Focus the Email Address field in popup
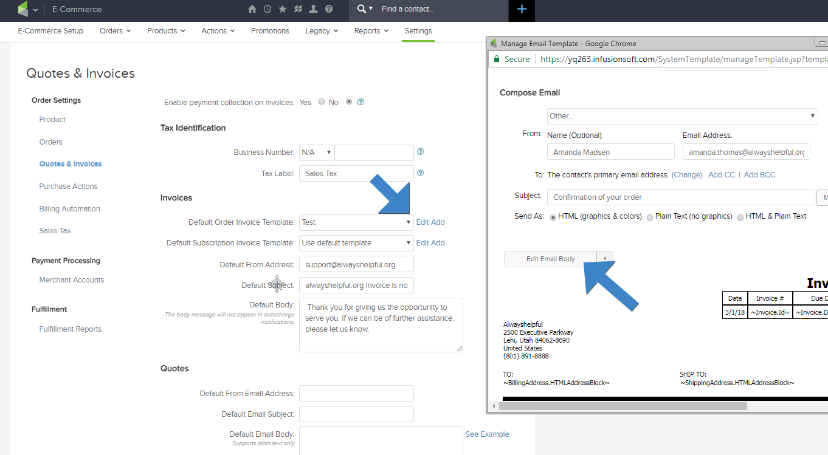The height and width of the screenshot is (455, 828). coord(747,152)
